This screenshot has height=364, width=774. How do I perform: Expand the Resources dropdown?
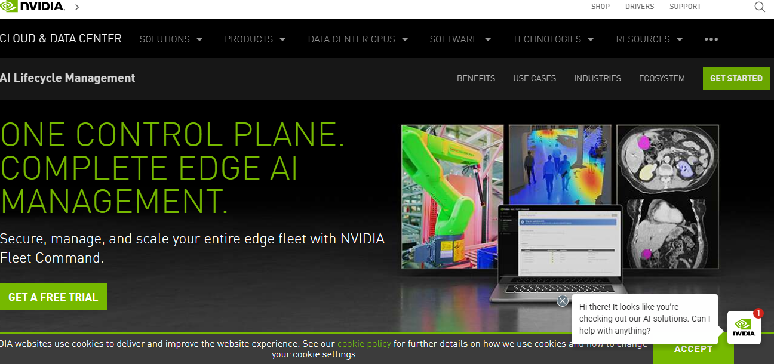click(x=649, y=39)
